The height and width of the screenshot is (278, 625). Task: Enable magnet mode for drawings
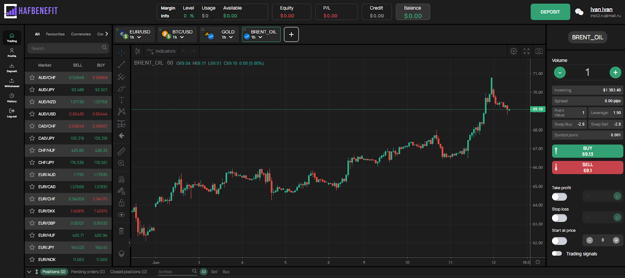coord(121,179)
